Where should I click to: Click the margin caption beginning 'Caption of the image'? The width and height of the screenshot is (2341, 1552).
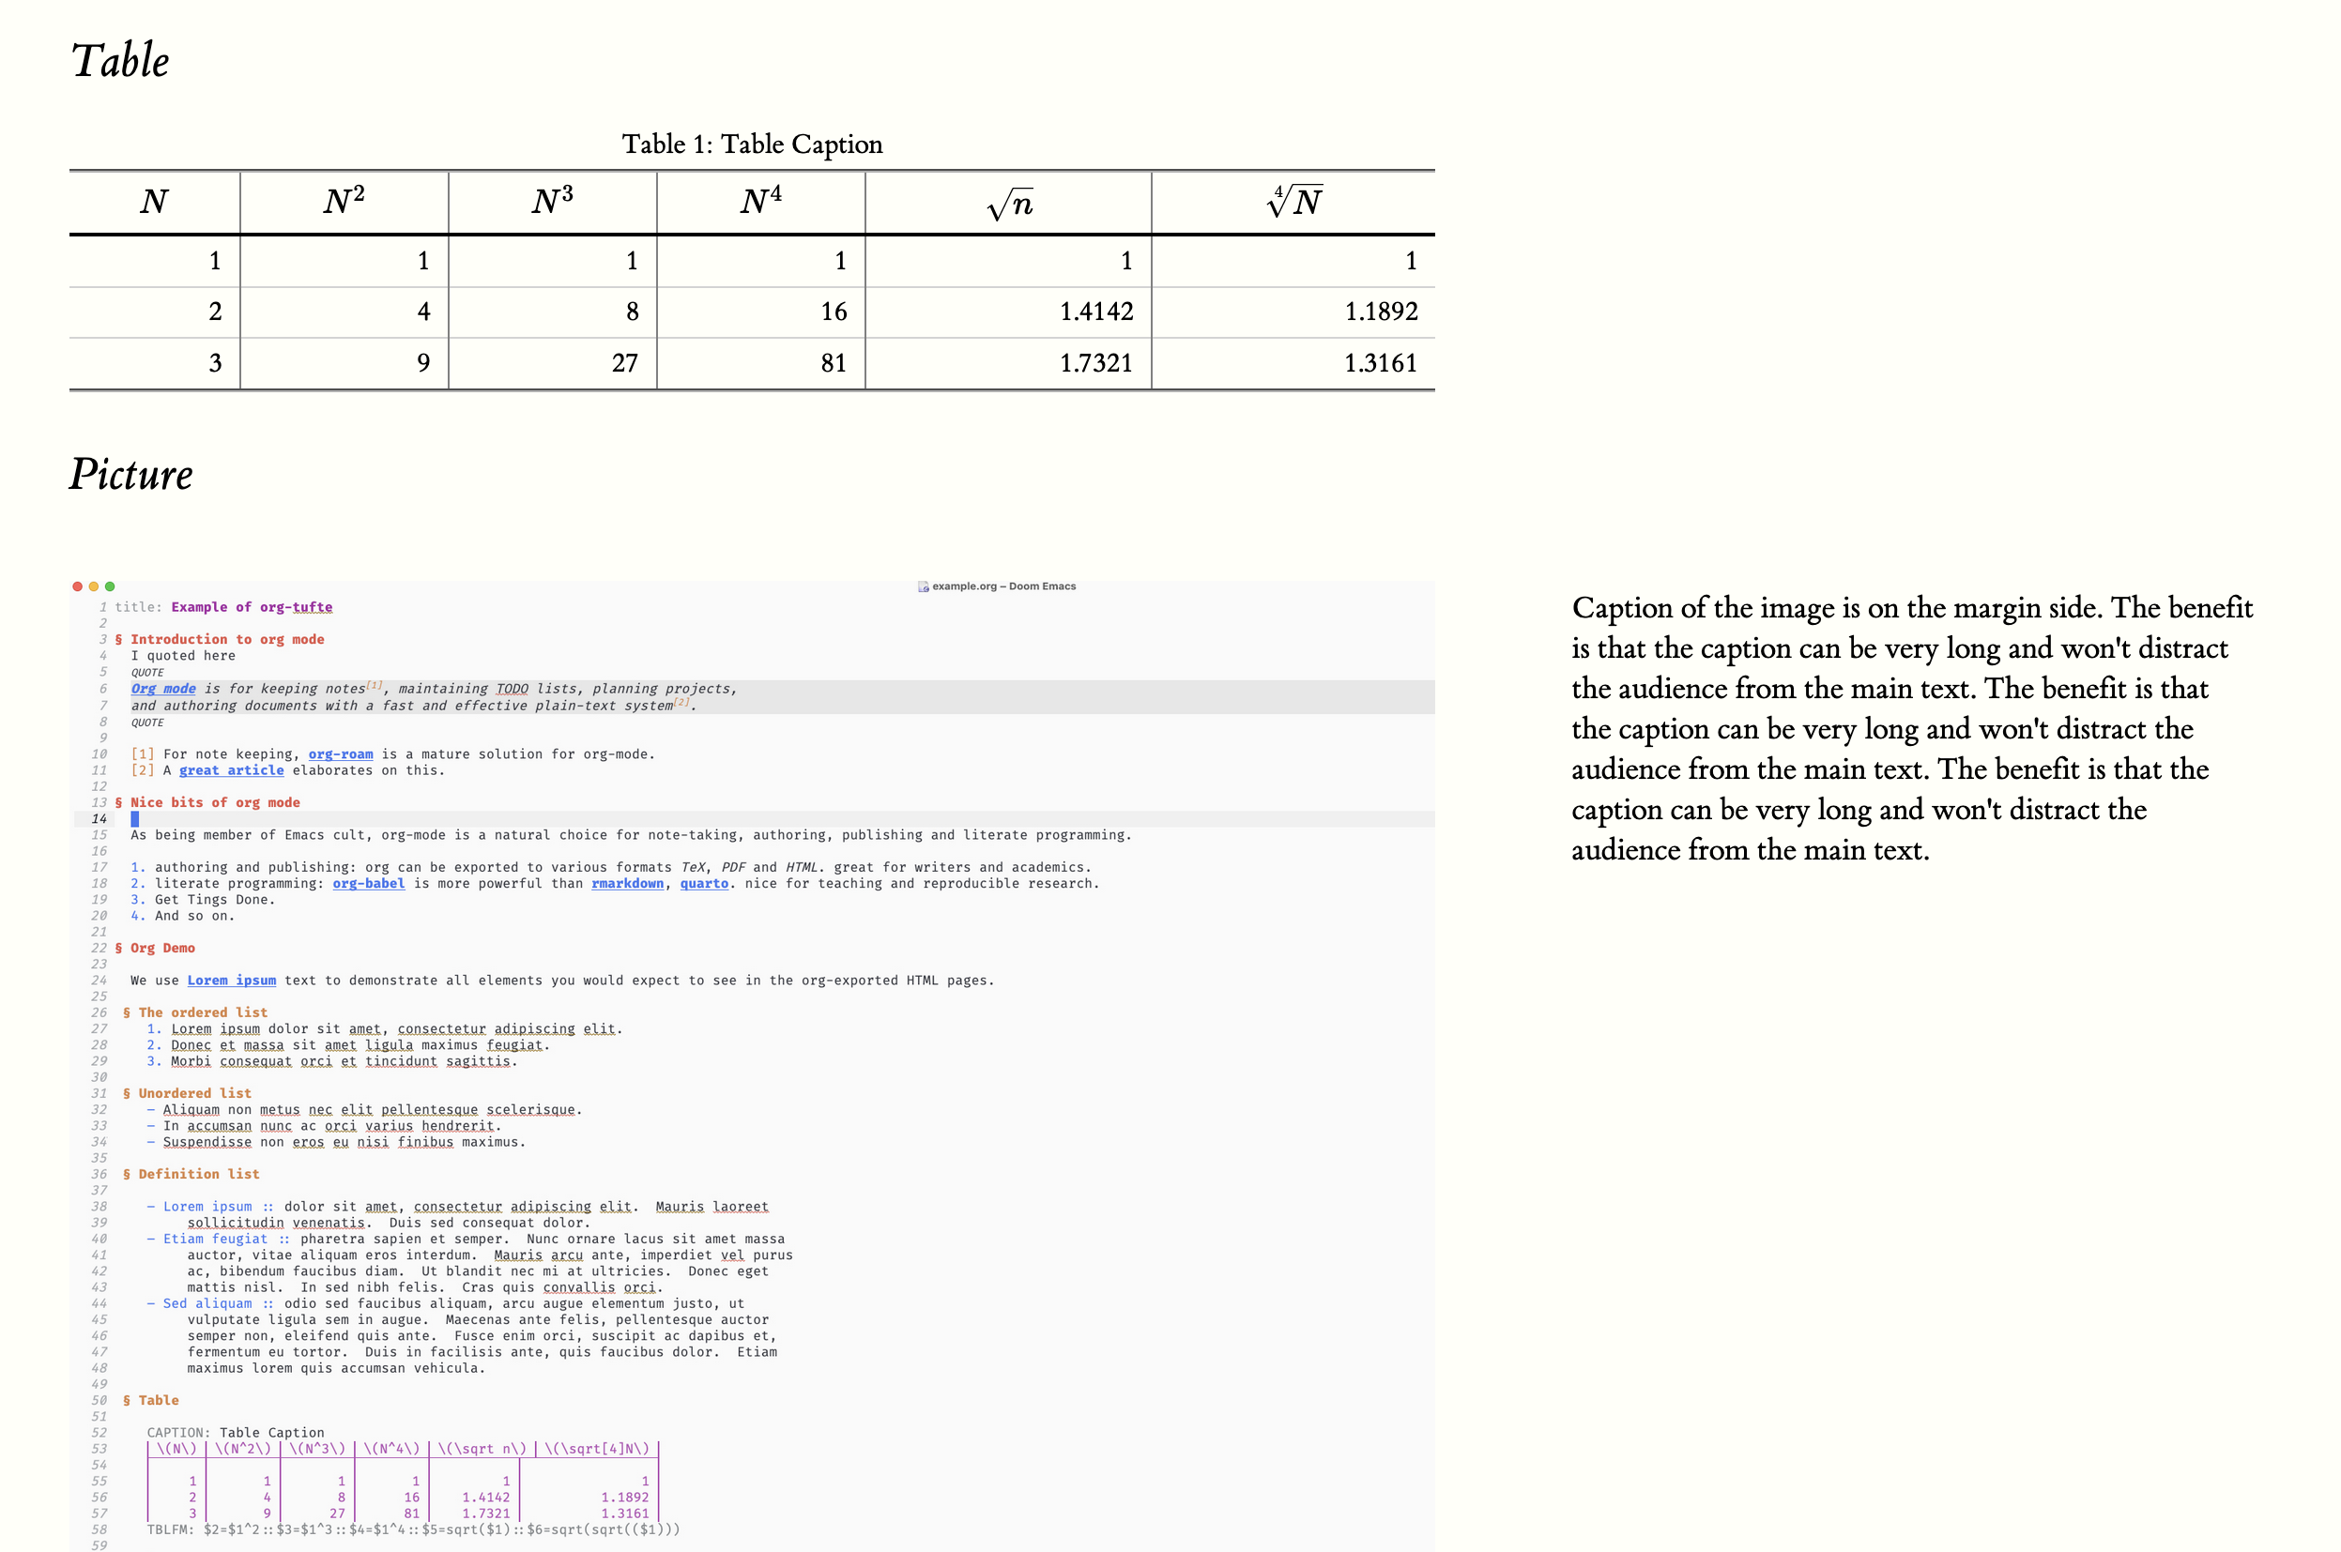(x=1911, y=728)
